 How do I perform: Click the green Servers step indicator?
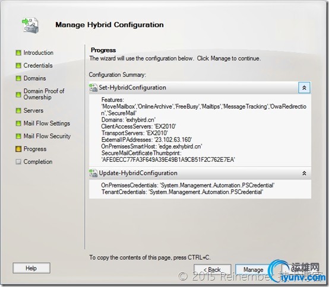(18, 110)
